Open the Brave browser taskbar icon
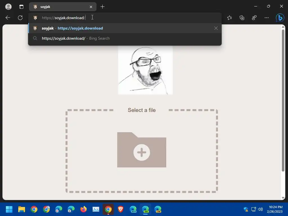Screen dimensions: 288x216 (x=120, y=209)
